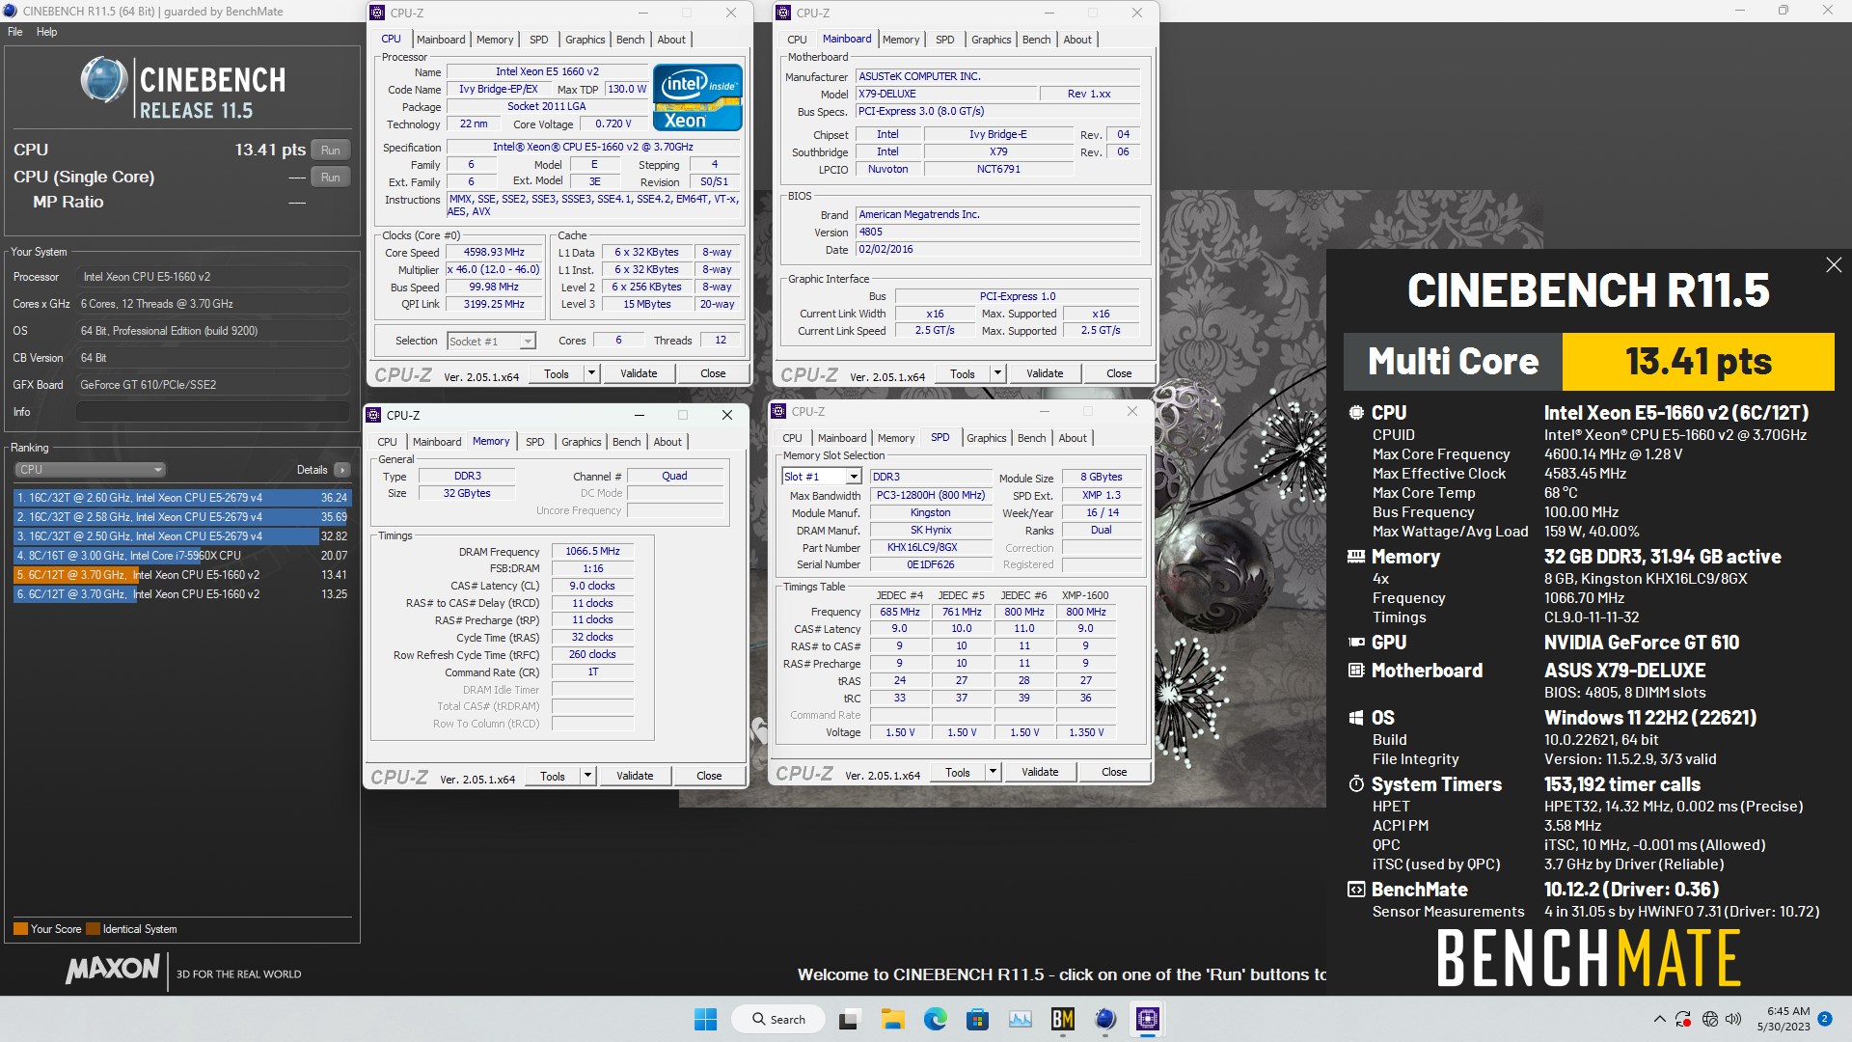This screenshot has height=1042, width=1852.
Task: Click the BenchMate Motherboard section icon
Action: [1356, 671]
